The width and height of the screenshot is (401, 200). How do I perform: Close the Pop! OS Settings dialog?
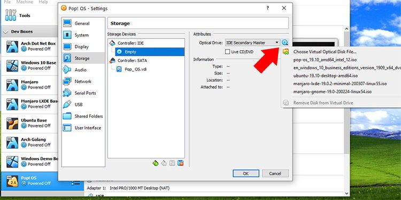tap(284, 8)
